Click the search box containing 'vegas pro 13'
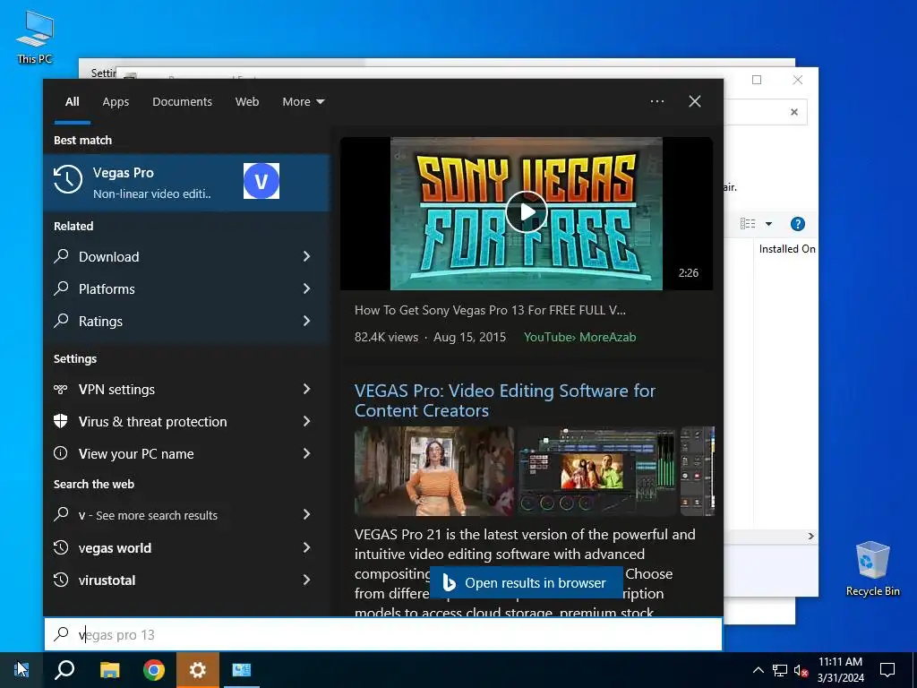Screen dimensions: 917x688 (383, 634)
